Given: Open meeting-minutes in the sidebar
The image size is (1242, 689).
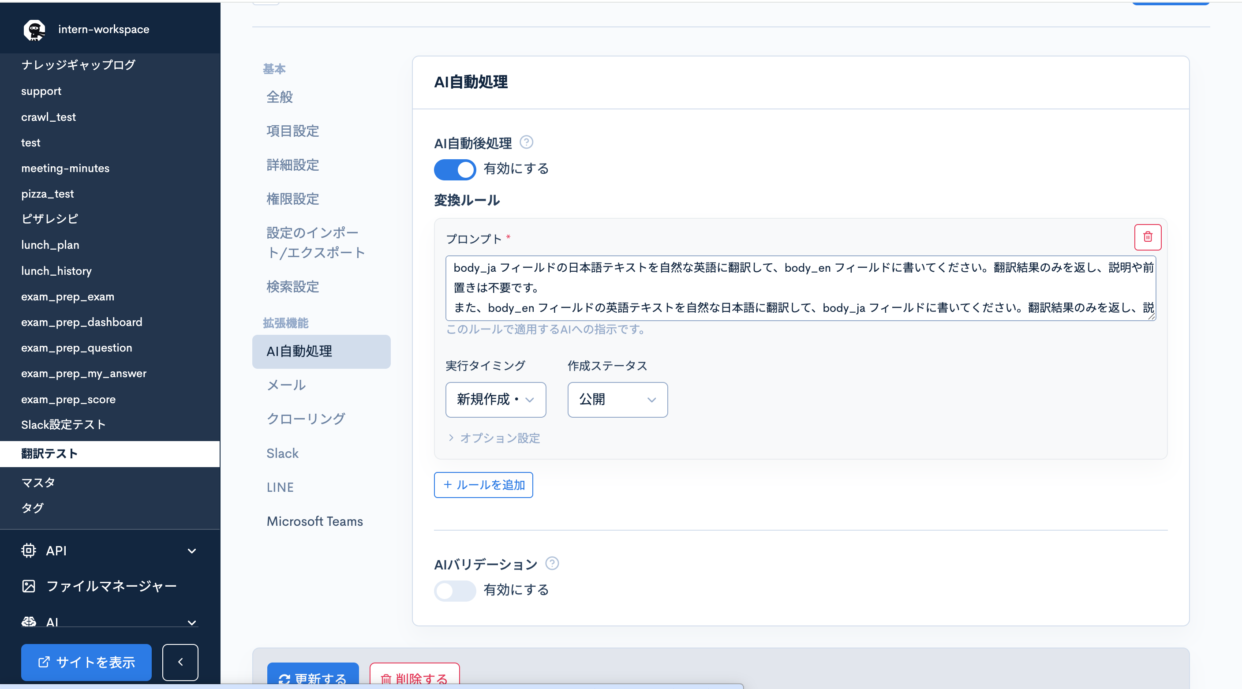Looking at the screenshot, I should (65, 168).
